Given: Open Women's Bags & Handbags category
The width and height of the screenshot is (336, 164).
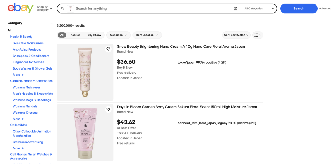Looking at the screenshot, I should point(32,100).
